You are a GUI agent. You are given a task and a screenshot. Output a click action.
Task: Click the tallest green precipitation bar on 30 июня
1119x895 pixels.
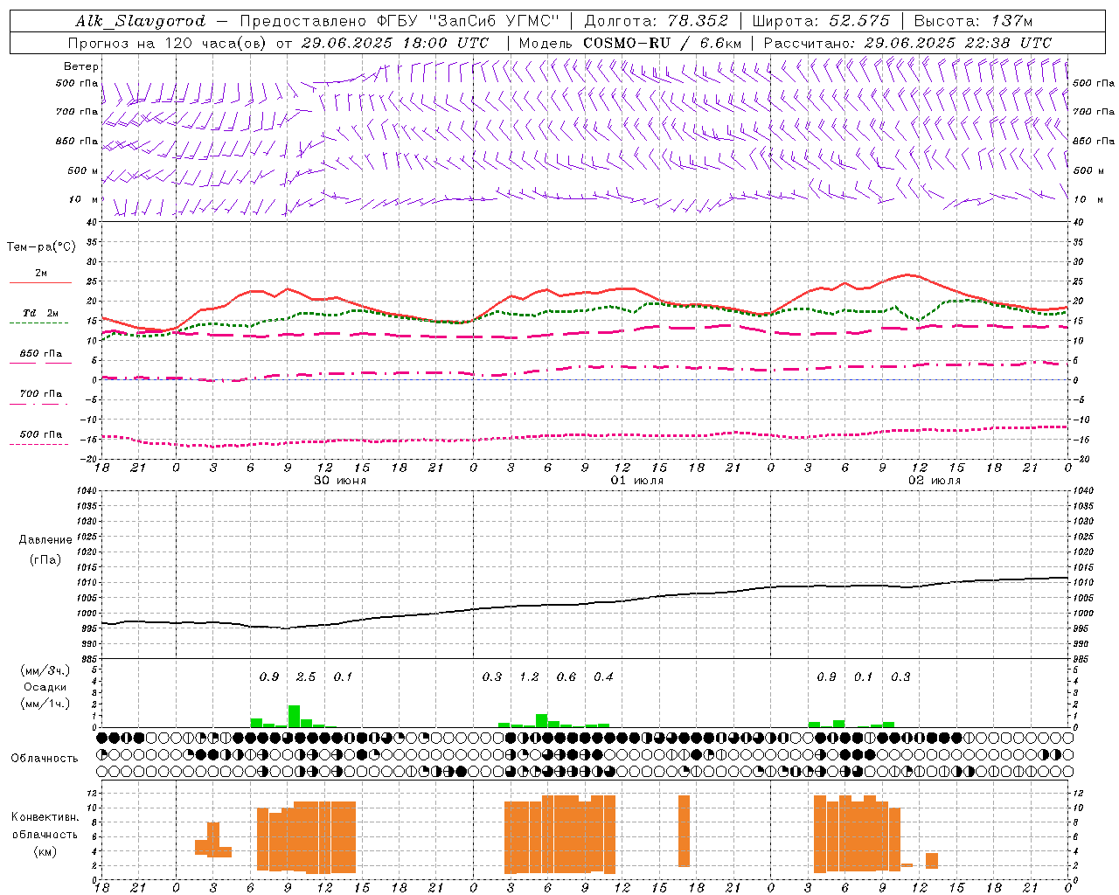[x=294, y=716]
